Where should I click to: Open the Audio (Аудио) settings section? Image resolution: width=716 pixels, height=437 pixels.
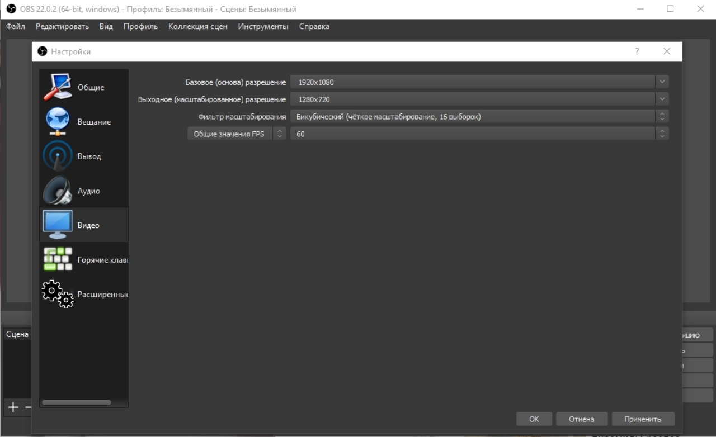coord(84,191)
